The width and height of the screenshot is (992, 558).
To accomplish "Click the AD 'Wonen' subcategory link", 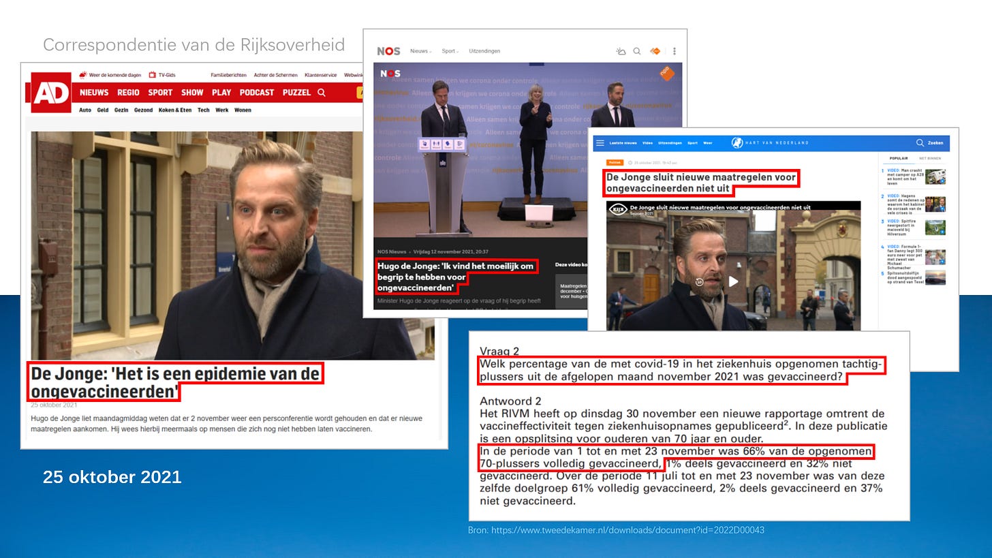I will pos(243,110).
